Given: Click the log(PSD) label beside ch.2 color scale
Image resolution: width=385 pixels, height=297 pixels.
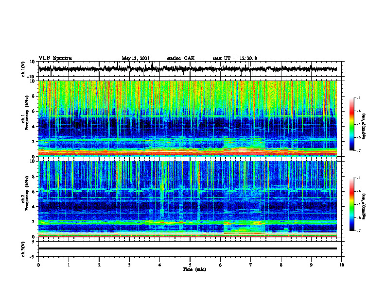Looking at the screenshot, I should (x=364, y=206).
